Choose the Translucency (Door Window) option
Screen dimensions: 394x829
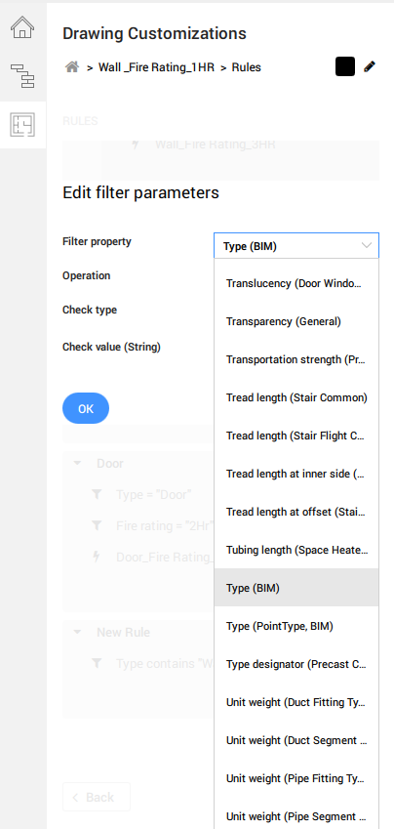click(x=296, y=283)
